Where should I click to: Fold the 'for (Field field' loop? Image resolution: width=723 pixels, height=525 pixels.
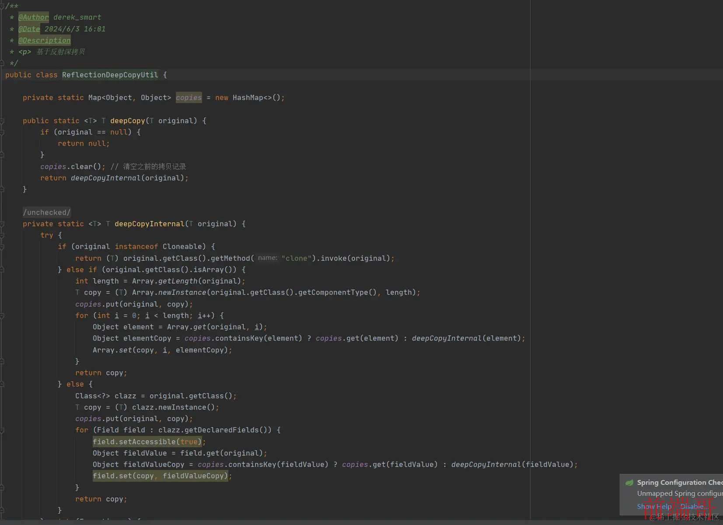tap(2, 430)
